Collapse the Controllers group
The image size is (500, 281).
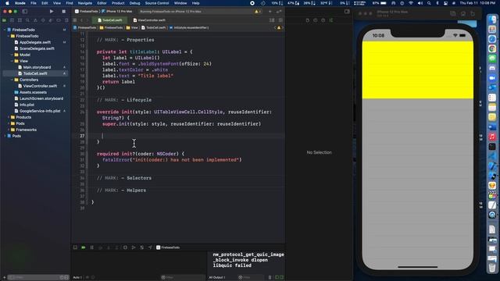click(12, 80)
